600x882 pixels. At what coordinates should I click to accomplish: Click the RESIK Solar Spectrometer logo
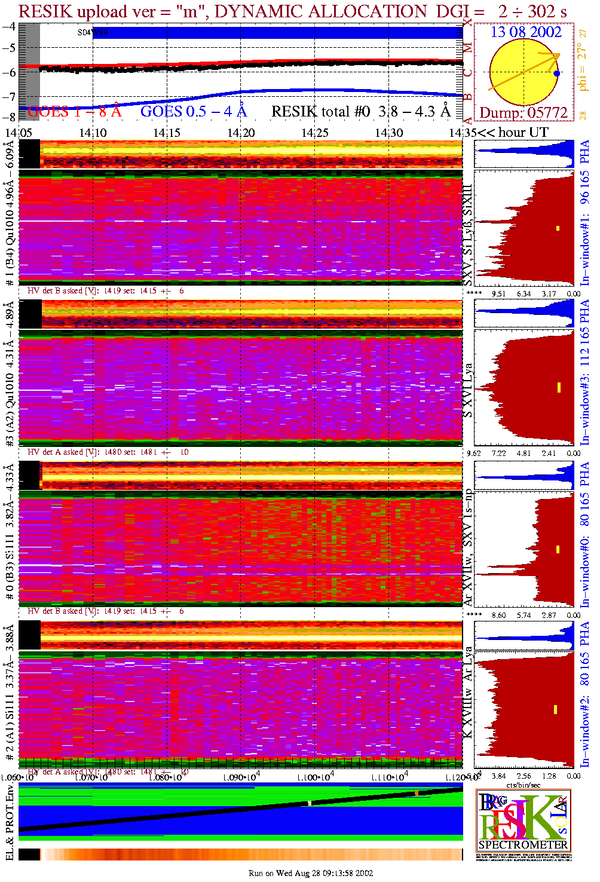coord(523,820)
